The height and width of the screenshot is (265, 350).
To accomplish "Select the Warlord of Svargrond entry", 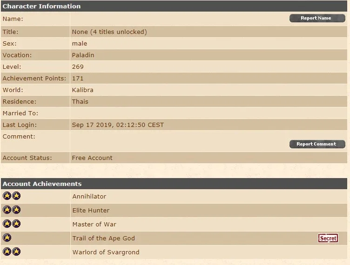I will tap(106, 252).
